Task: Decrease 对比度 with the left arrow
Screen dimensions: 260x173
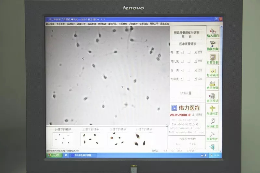Action: pos(182,61)
